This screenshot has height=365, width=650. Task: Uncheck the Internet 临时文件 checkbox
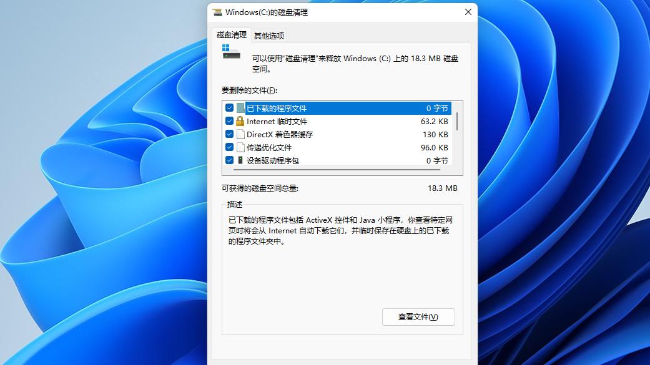(x=229, y=120)
